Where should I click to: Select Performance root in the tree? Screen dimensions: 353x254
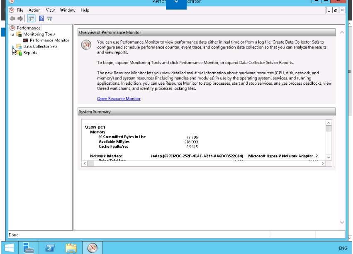(x=29, y=28)
